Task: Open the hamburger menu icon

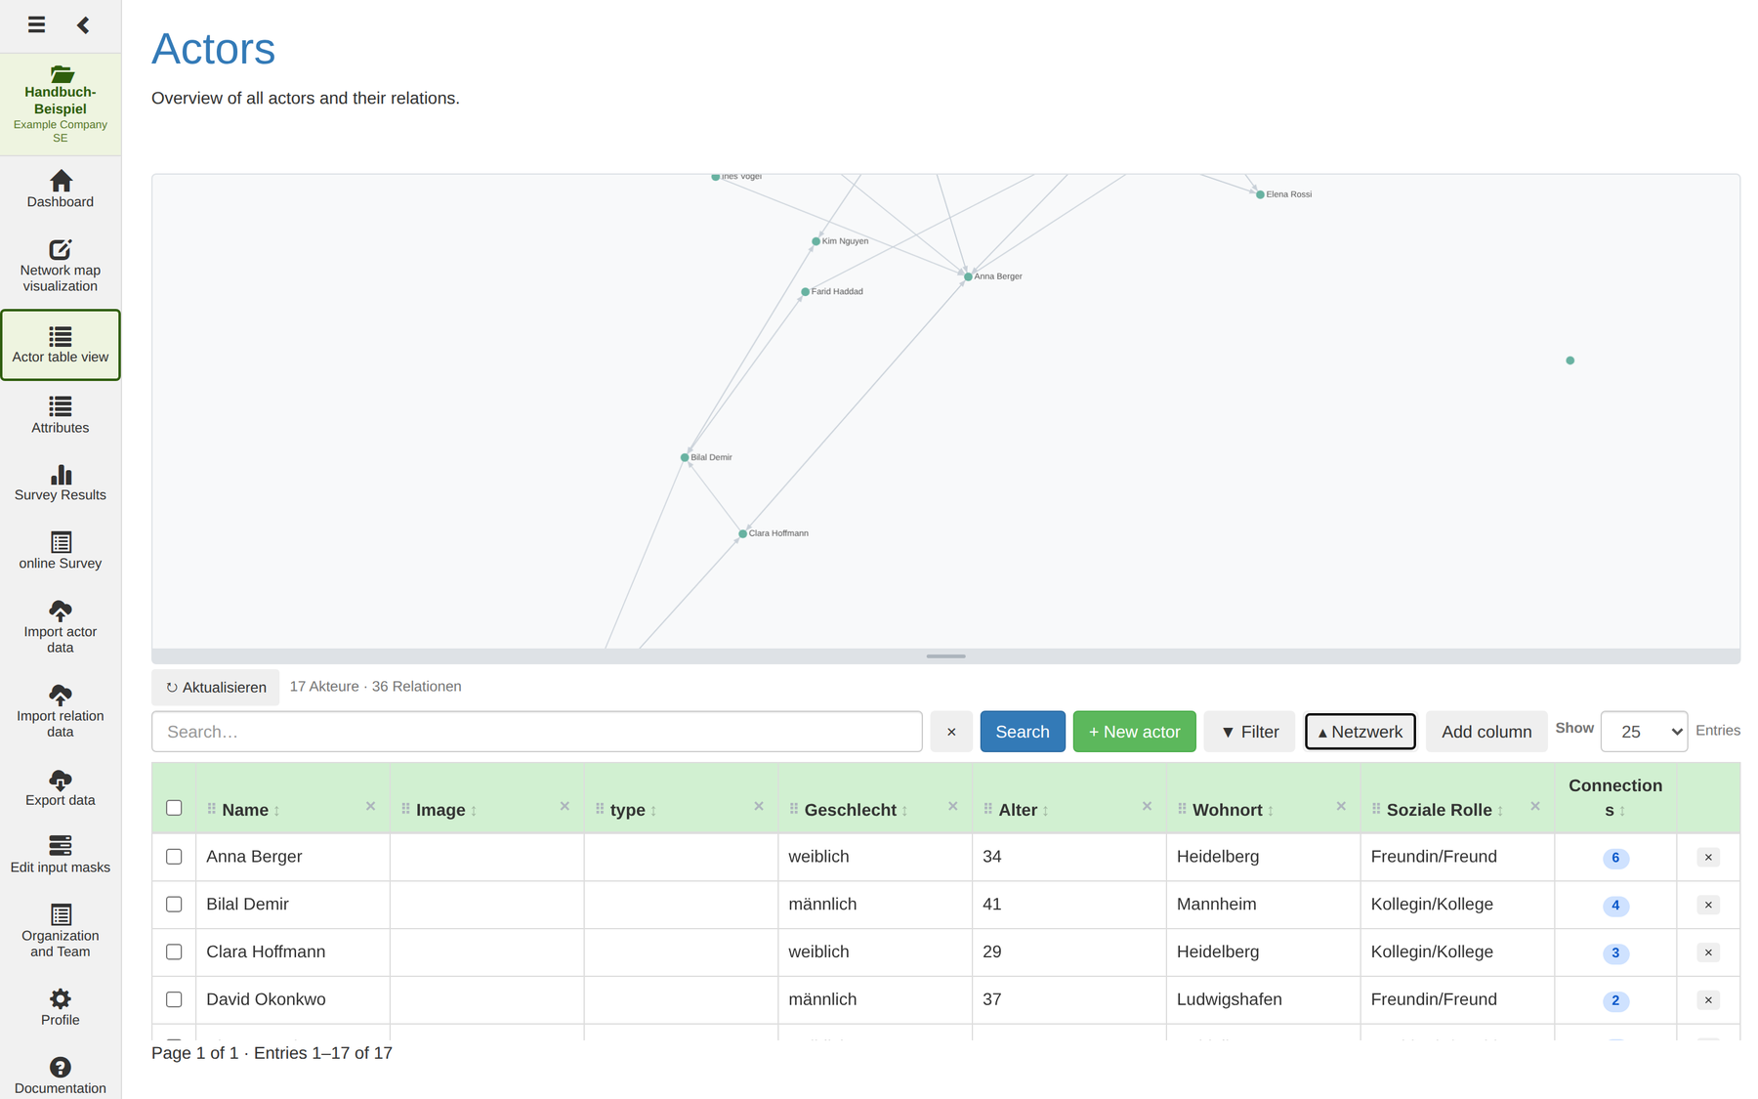Action: pyautogui.click(x=36, y=24)
